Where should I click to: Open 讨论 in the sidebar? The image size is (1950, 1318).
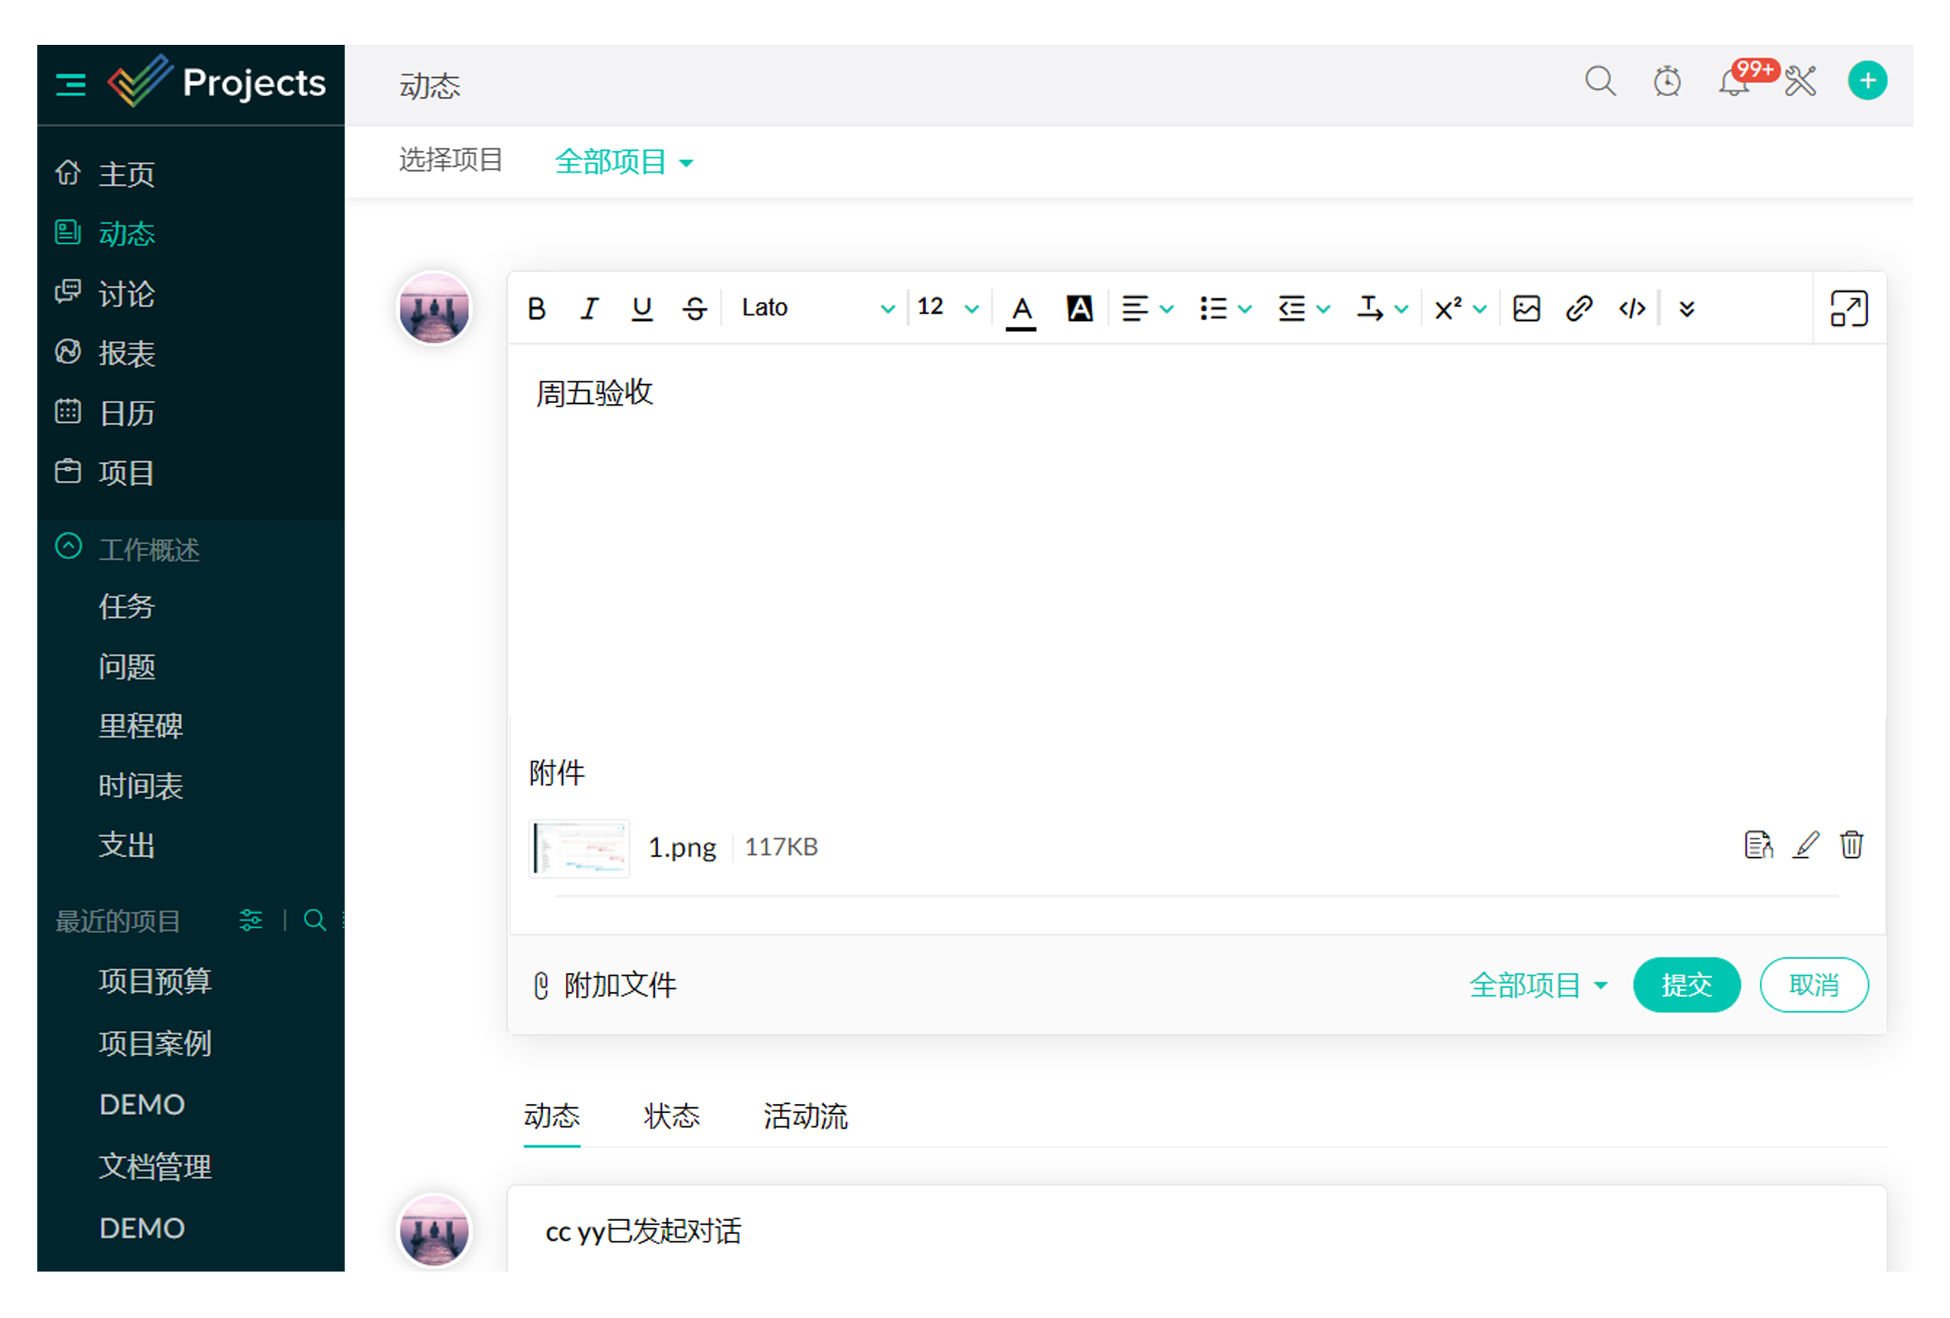pos(126,294)
